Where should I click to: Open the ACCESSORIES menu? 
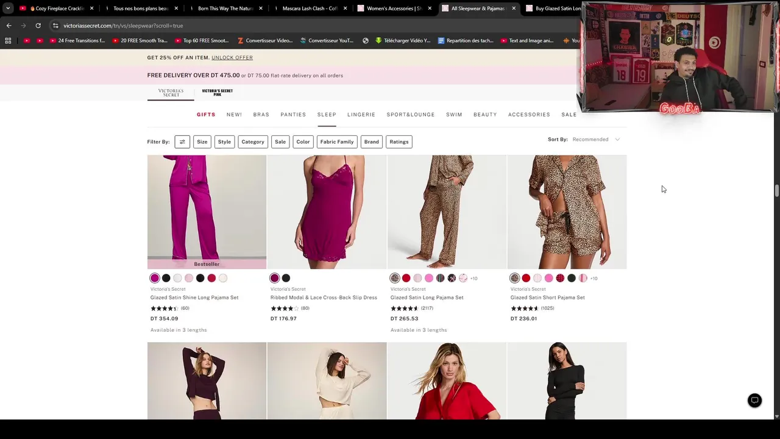529,115
